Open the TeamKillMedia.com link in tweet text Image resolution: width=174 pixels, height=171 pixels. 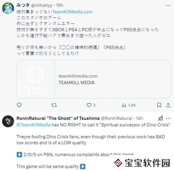coord(72,12)
